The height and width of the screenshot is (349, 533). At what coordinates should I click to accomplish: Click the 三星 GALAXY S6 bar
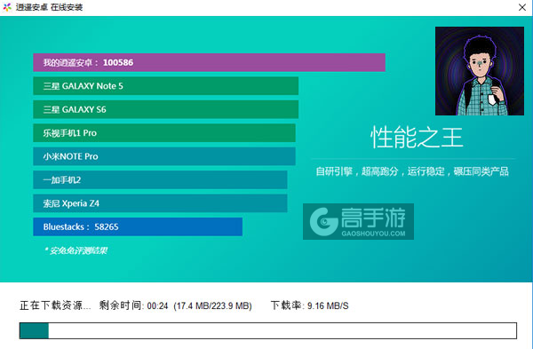[166, 109]
